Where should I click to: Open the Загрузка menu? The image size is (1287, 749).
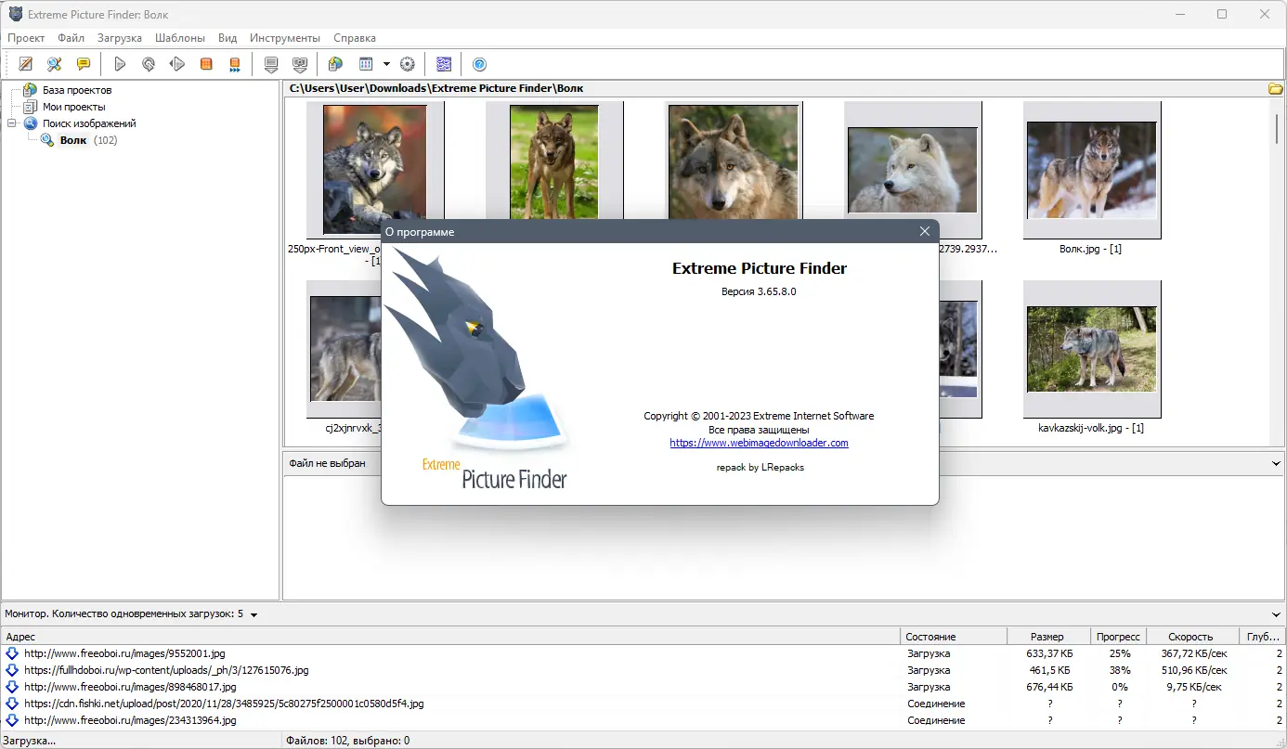tap(120, 38)
